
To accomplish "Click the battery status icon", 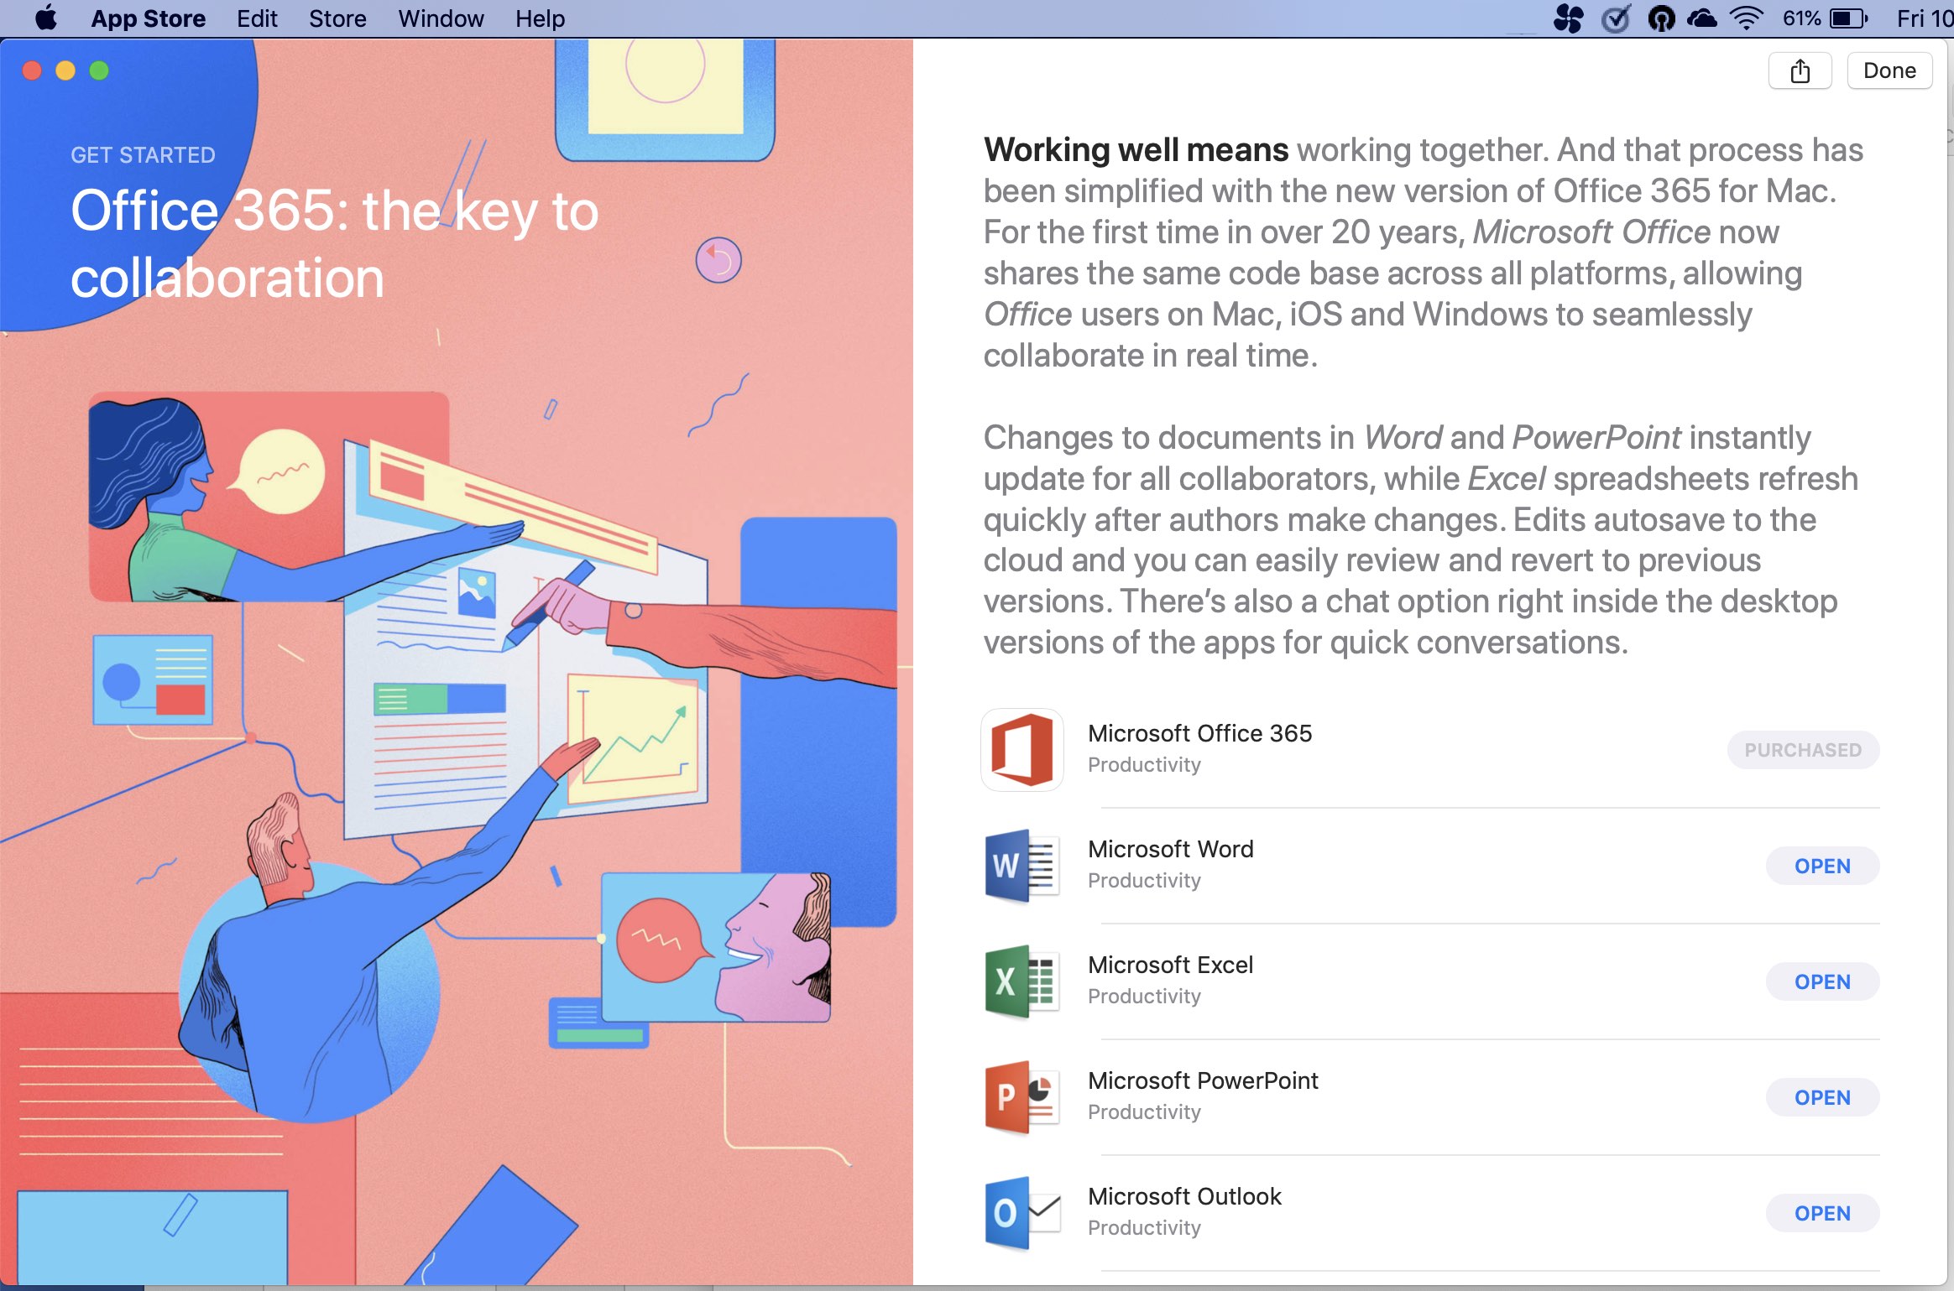I will tap(1849, 18).
